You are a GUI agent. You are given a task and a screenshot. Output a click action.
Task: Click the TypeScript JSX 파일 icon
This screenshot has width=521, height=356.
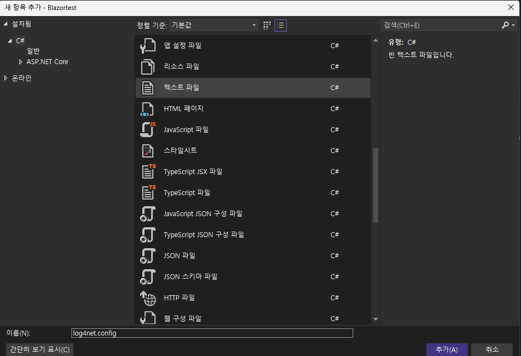tap(148, 172)
